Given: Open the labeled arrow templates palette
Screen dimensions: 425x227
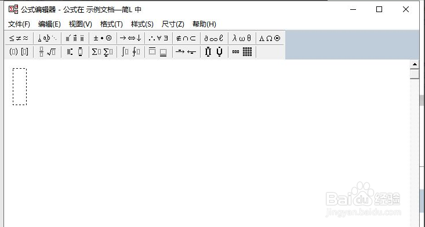Looking at the screenshot, I should [186, 51].
